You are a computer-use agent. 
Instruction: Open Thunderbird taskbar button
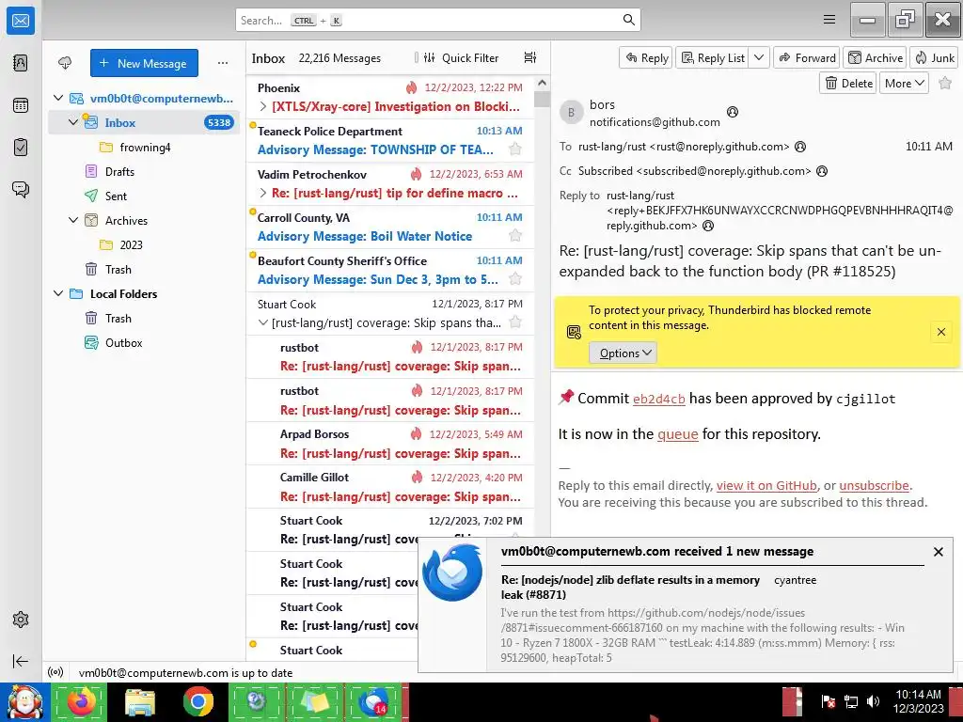372,701
